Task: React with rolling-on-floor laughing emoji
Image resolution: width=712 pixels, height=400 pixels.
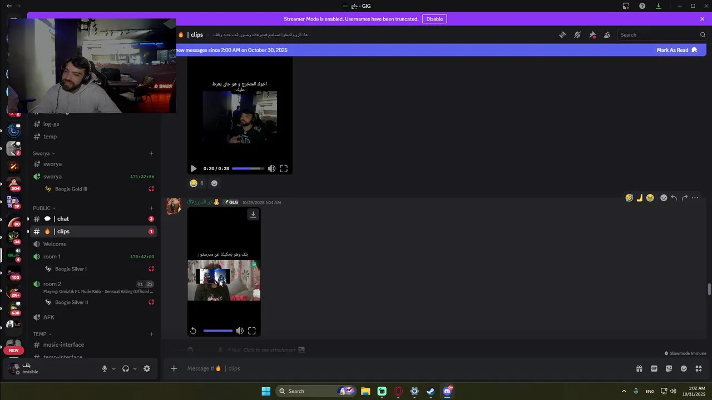Action: pyautogui.click(x=629, y=198)
